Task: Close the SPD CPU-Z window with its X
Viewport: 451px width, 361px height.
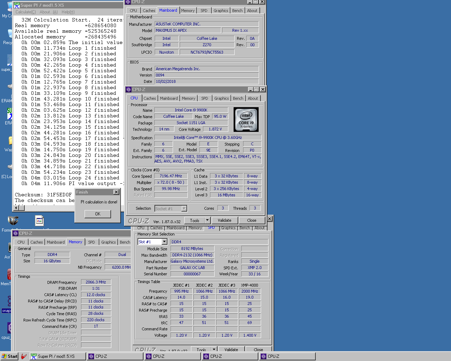Action: [270, 219]
